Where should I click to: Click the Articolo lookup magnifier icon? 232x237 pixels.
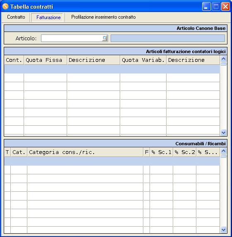point(105,38)
